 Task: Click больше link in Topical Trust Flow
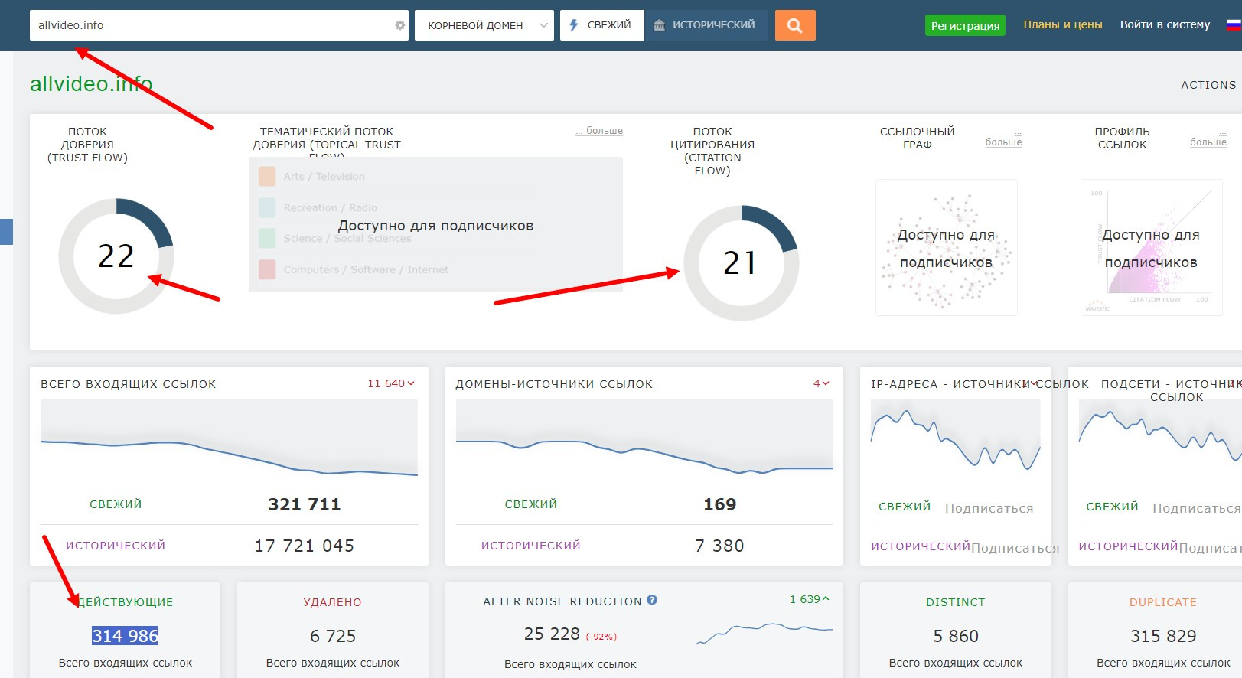(x=599, y=131)
